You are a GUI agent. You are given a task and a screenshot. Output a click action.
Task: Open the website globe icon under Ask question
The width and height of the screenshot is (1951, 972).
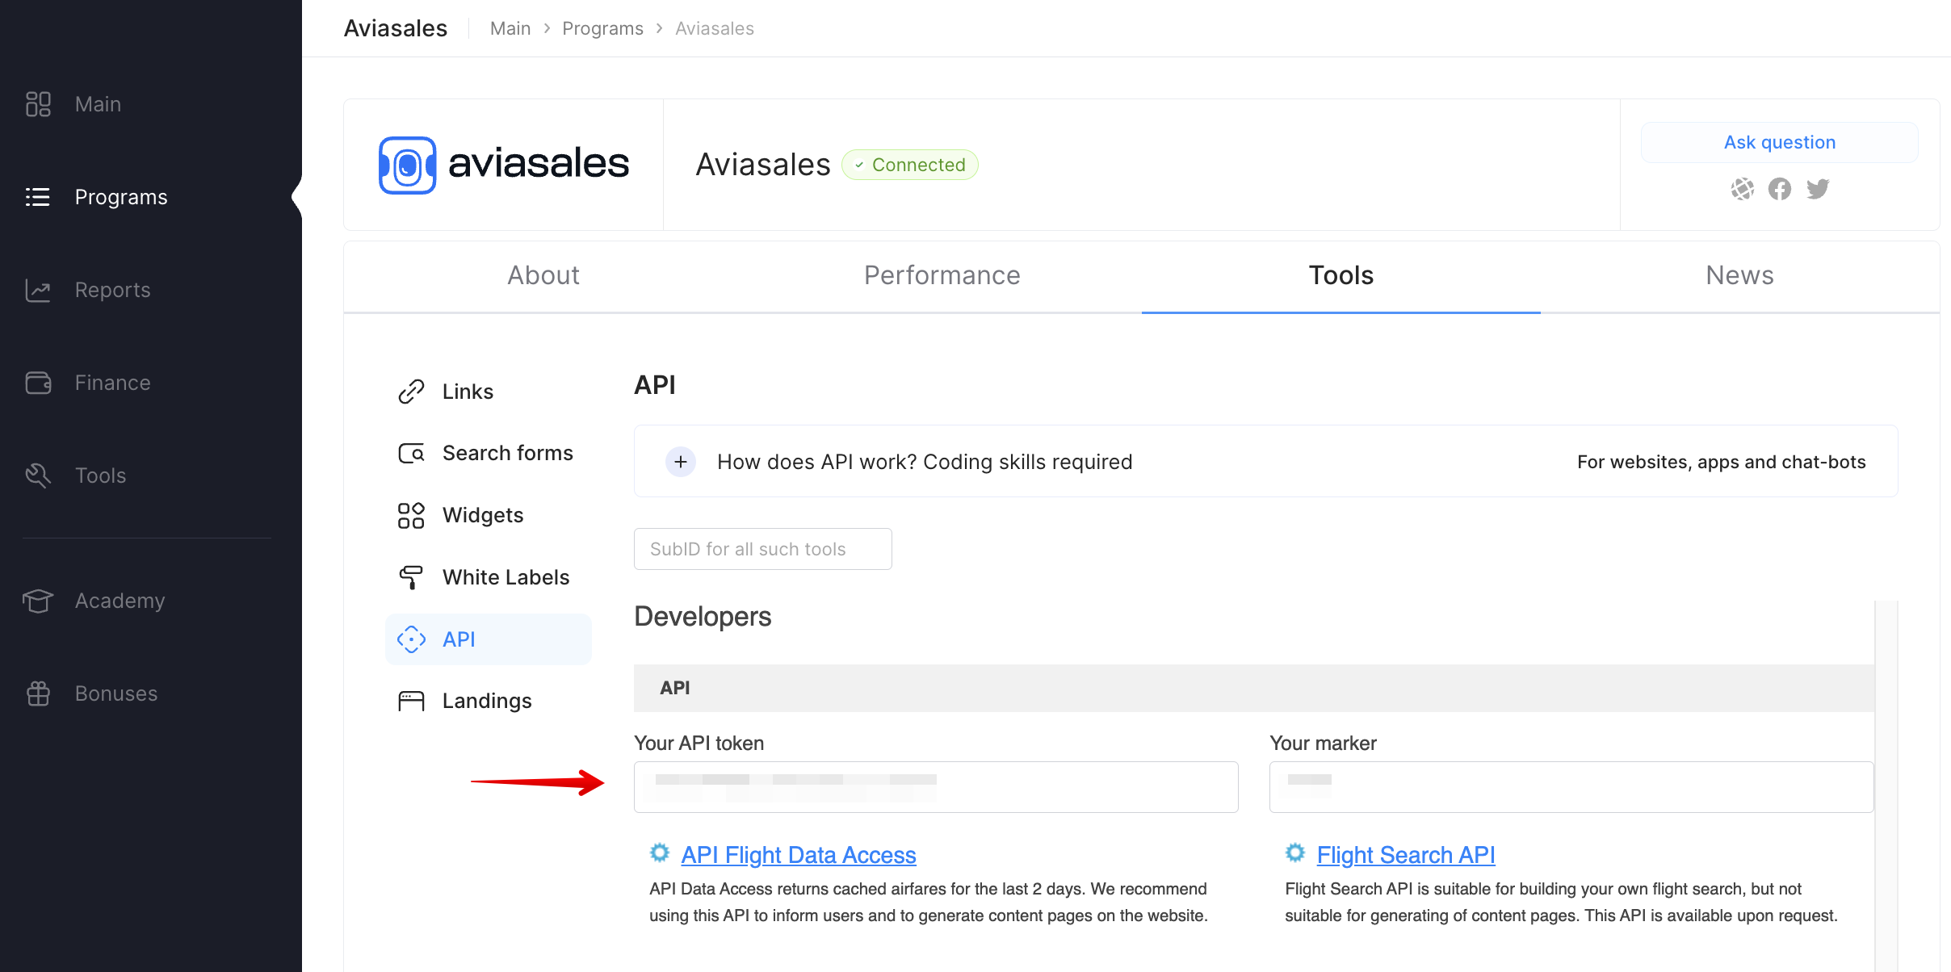[x=1742, y=189]
